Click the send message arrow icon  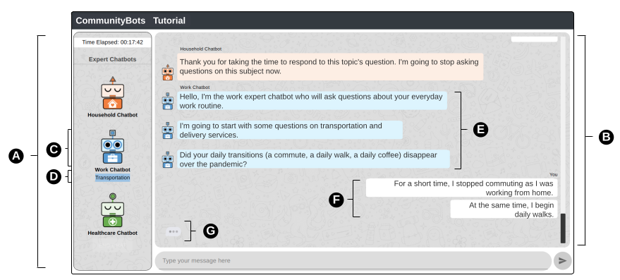click(x=562, y=261)
